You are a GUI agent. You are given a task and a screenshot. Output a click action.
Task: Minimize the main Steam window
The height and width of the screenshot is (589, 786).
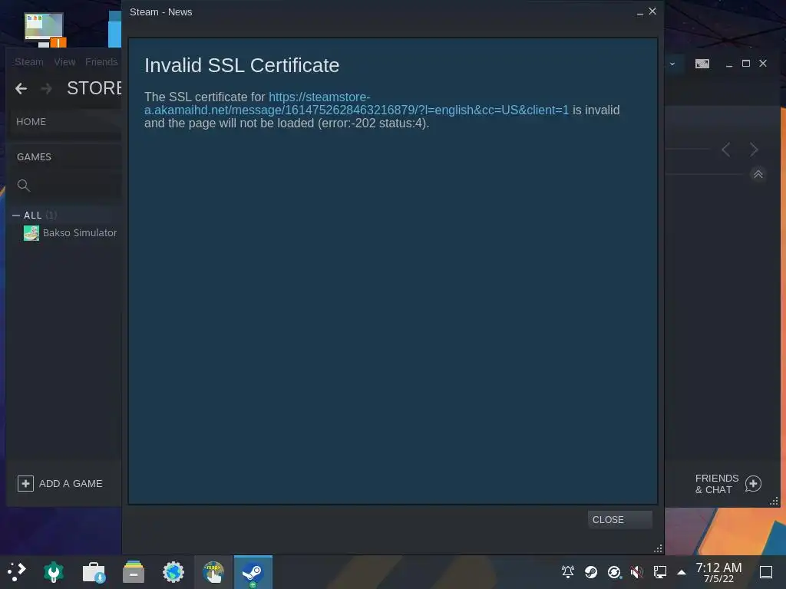point(729,64)
